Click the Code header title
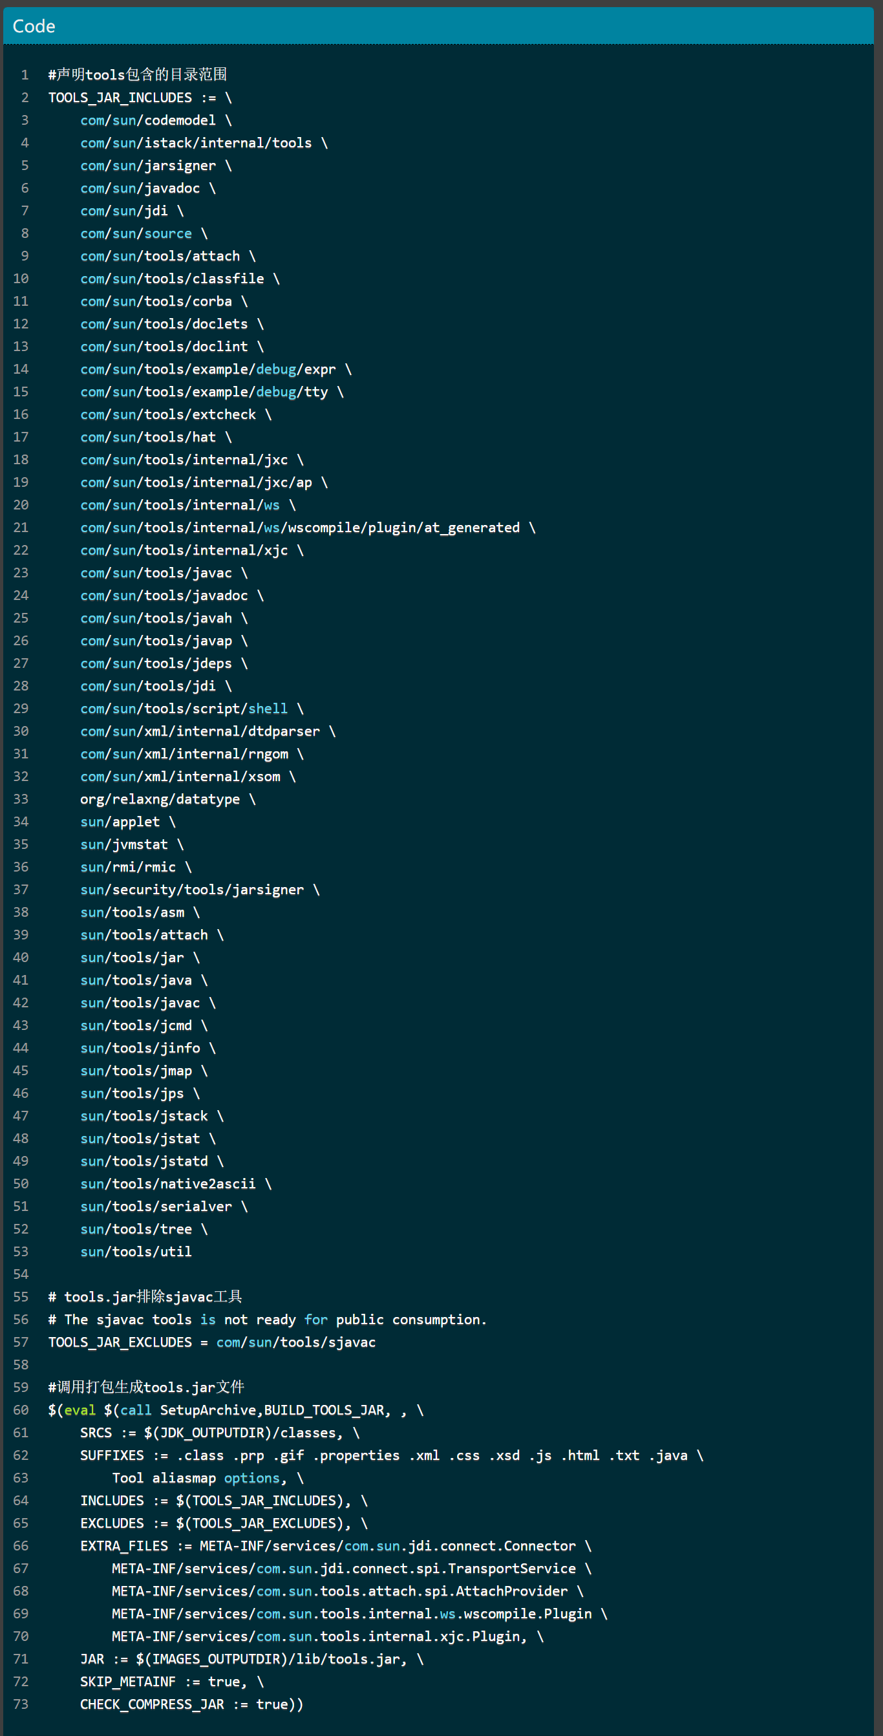This screenshot has width=883, height=1736. [x=34, y=27]
